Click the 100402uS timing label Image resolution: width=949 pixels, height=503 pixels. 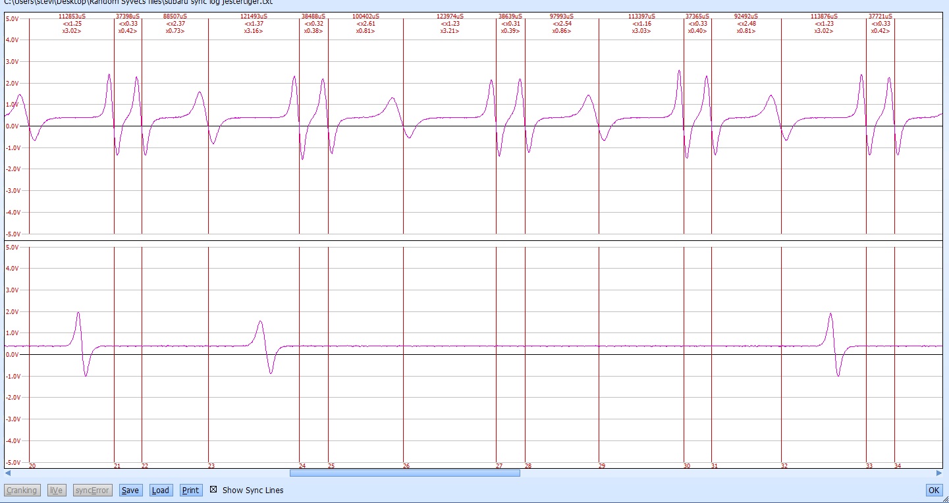(x=366, y=16)
